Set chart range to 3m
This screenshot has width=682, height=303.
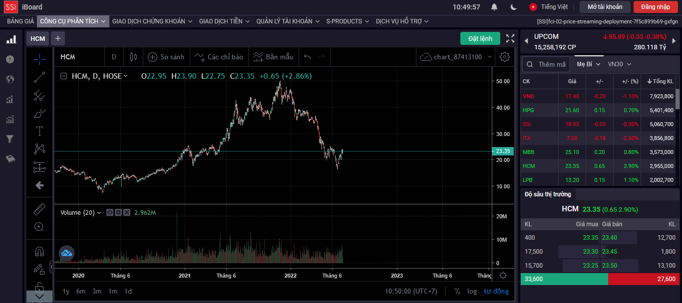point(97,291)
